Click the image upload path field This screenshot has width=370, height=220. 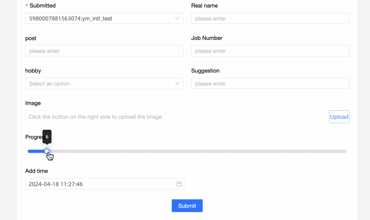pos(175,117)
